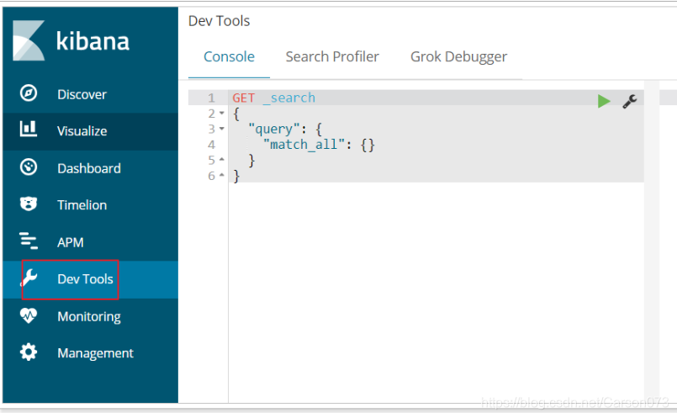This screenshot has width=677, height=418.
Task: Click line number 1 in gutter
Action: (x=211, y=98)
